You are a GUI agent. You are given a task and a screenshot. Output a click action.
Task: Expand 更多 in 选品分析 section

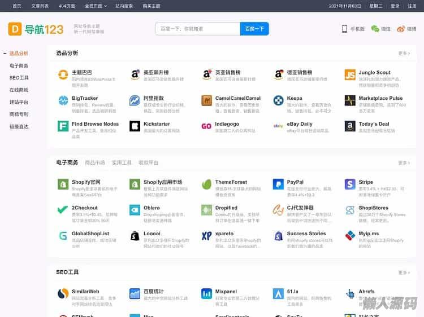tap(404, 54)
